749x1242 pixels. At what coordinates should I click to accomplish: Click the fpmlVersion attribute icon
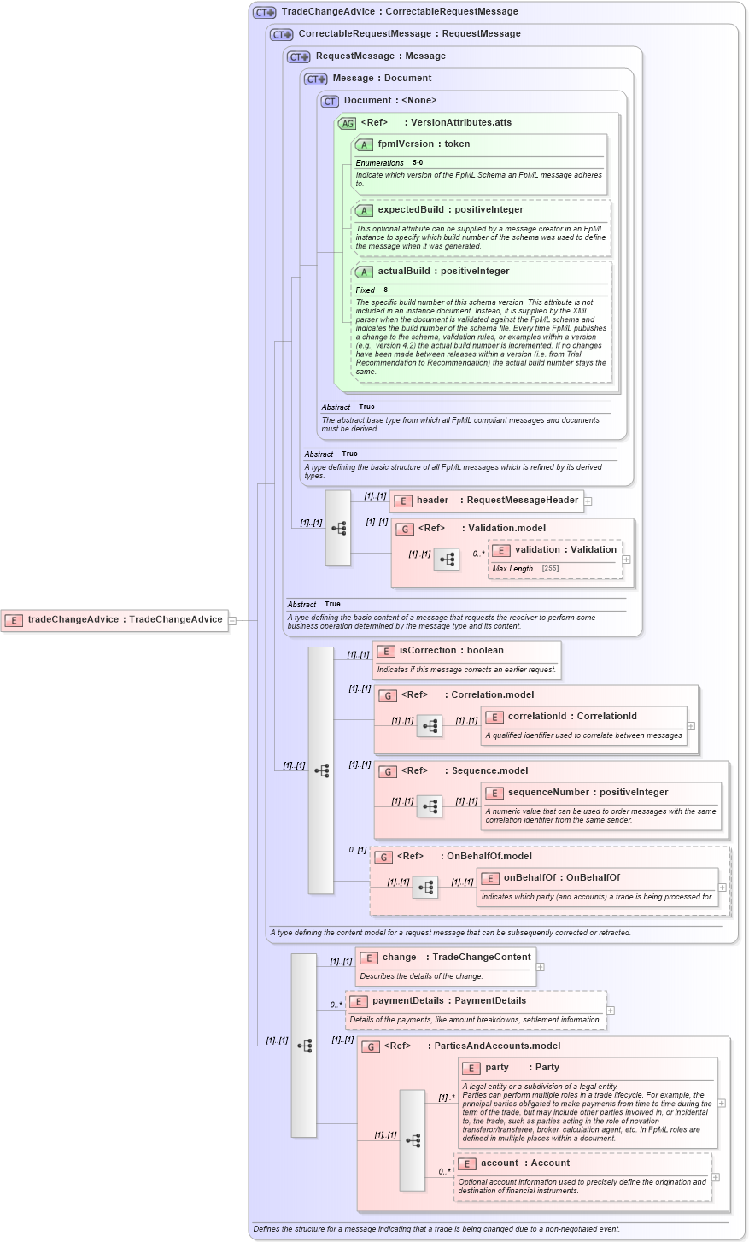click(x=364, y=144)
